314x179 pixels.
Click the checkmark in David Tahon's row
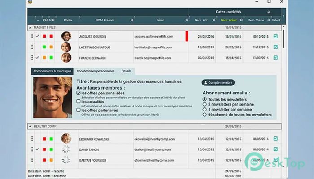pyautogui.click(x=37, y=149)
